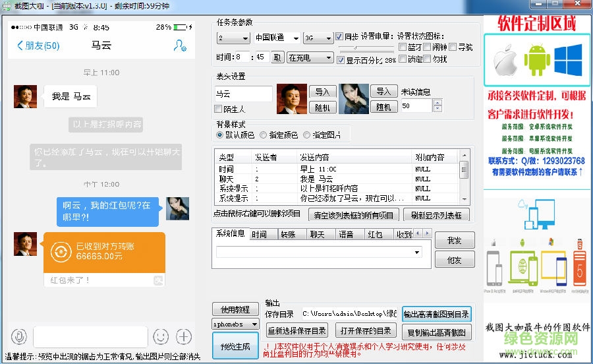This screenshot has width=593, height=364.
Task: Toggle the 显示百分比 checkbox
Action: click(x=341, y=60)
